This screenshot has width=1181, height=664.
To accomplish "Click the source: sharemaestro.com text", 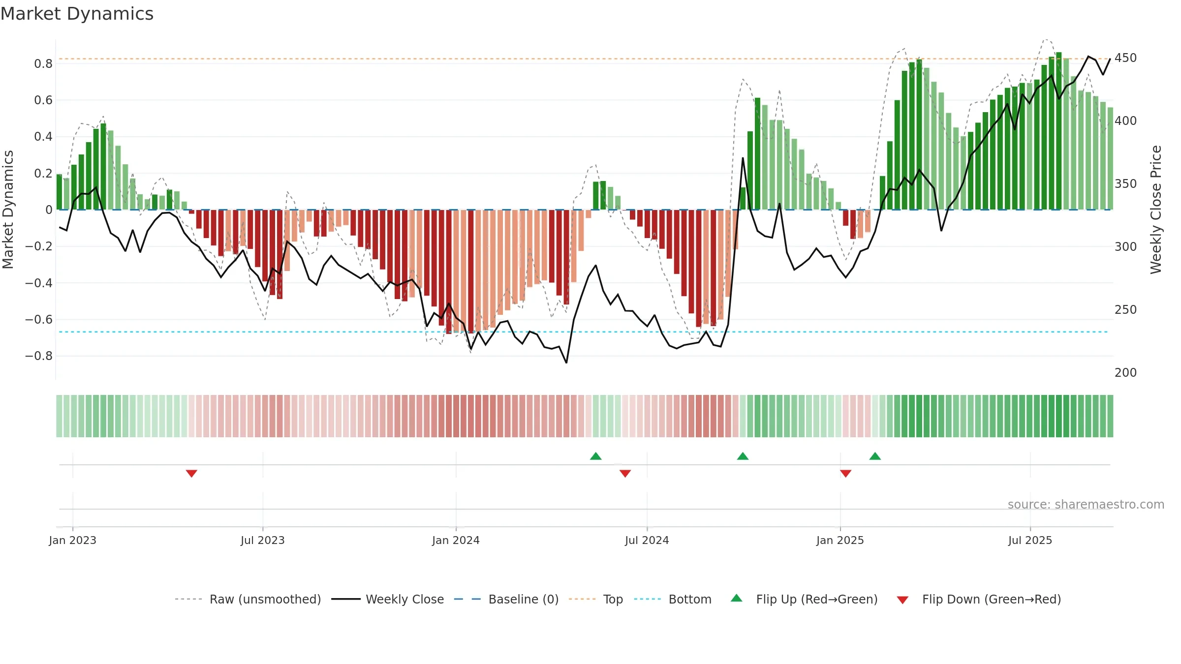I will coord(1086,504).
